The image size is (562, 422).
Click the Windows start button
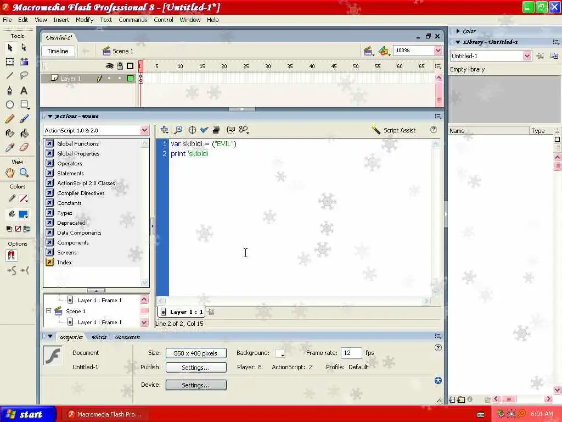pos(28,414)
